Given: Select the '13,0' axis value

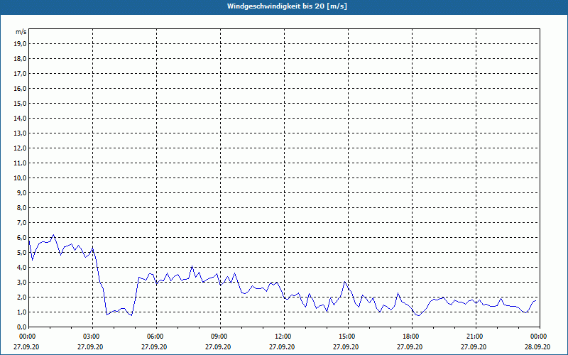Looking at the screenshot, I should pos(20,133).
